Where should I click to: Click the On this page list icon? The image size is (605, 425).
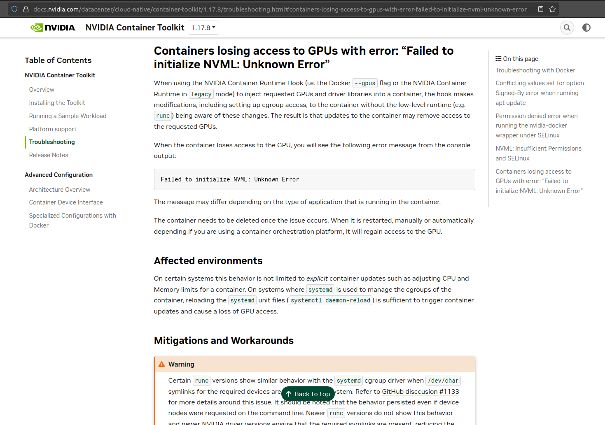pyautogui.click(x=498, y=58)
